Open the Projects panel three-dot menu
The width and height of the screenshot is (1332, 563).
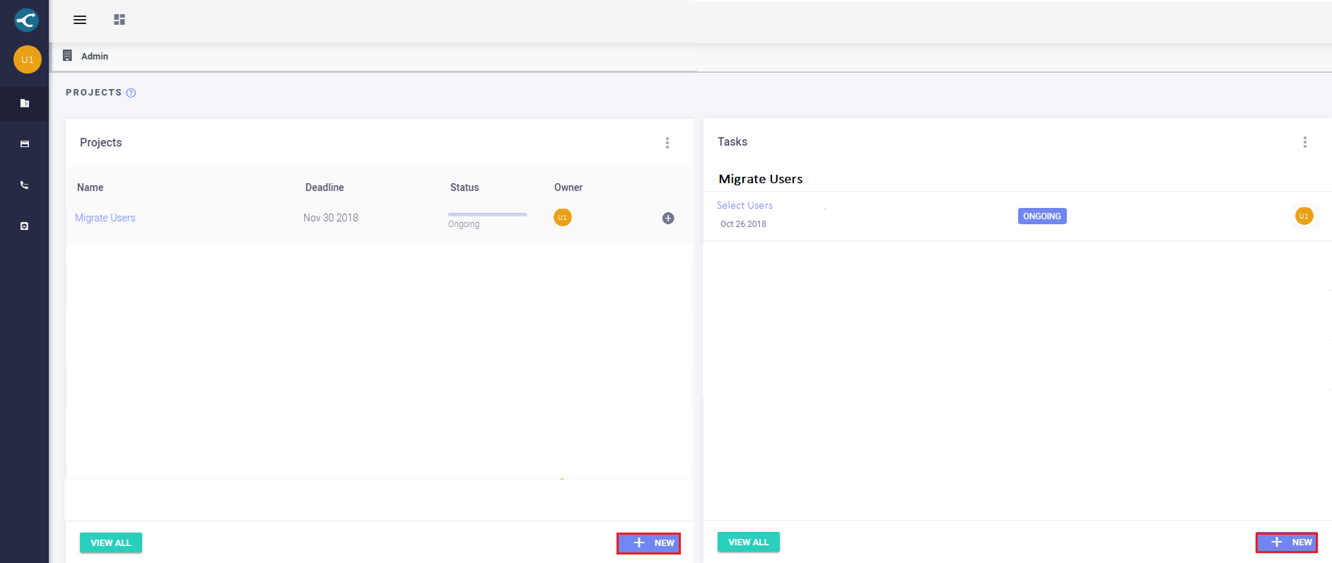pyautogui.click(x=667, y=143)
